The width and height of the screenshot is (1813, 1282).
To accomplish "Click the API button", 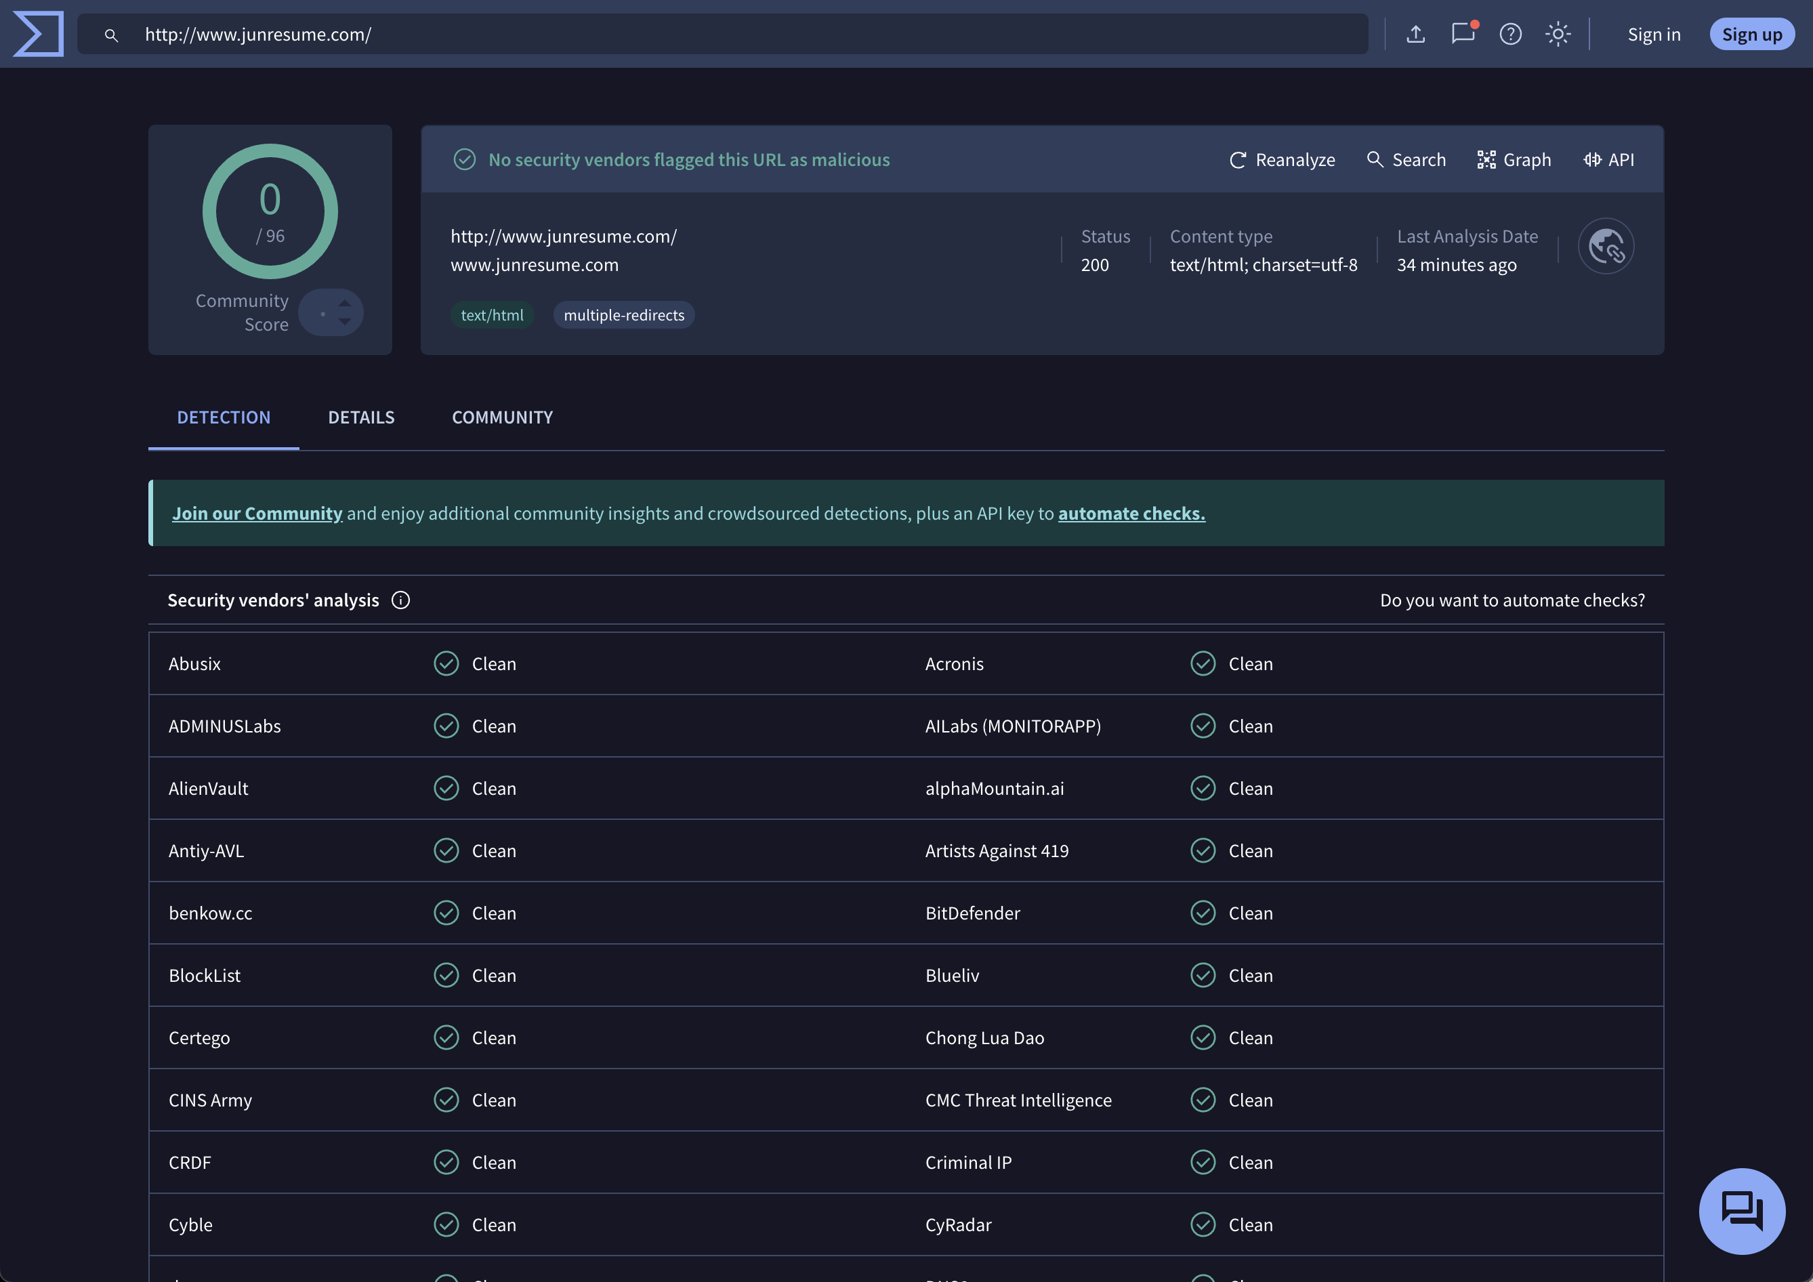I will (x=1608, y=159).
